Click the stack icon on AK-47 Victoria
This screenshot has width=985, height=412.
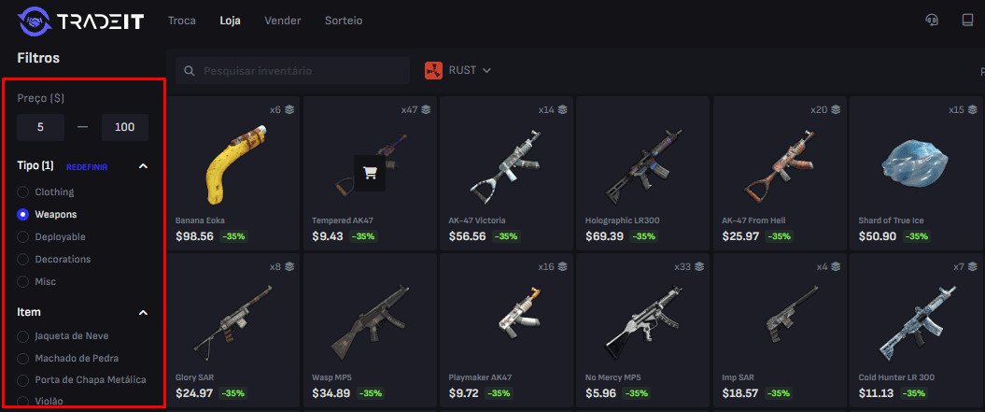(x=563, y=109)
